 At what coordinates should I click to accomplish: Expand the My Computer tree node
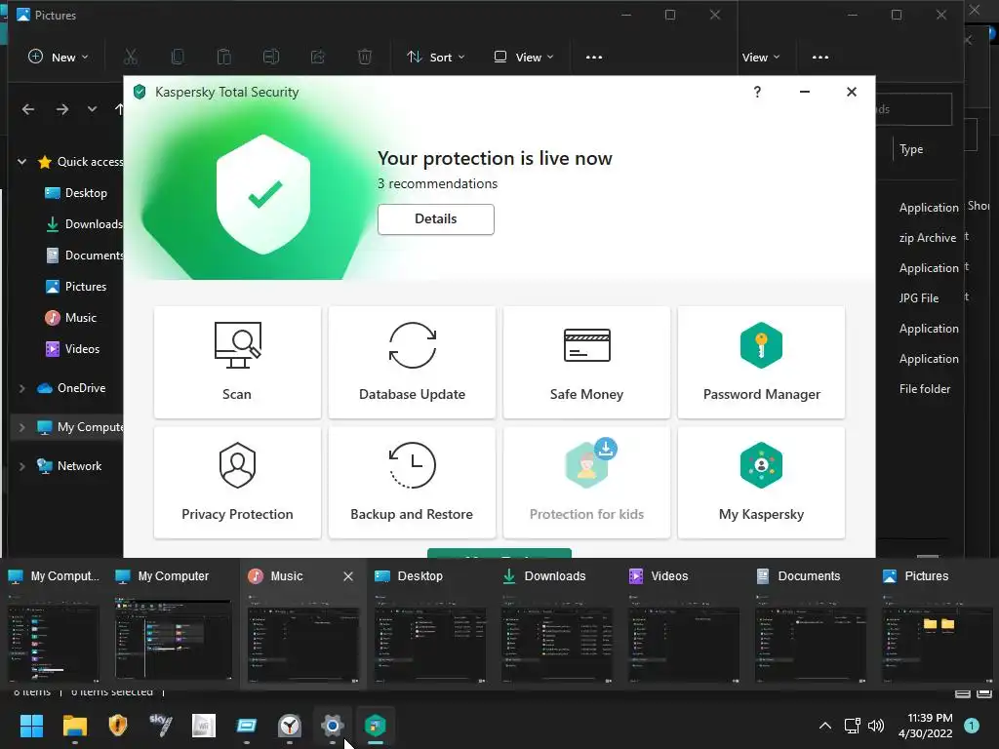(x=21, y=427)
